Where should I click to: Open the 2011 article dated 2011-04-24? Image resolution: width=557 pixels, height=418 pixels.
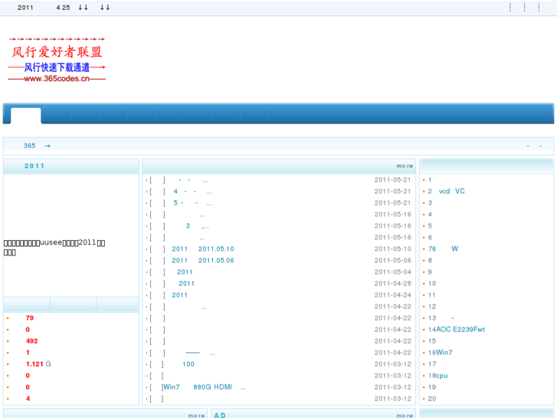pos(180,295)
